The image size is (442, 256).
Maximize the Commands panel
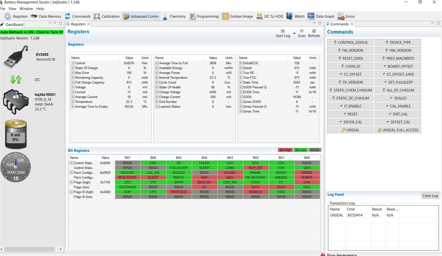[x=438, y=23]
